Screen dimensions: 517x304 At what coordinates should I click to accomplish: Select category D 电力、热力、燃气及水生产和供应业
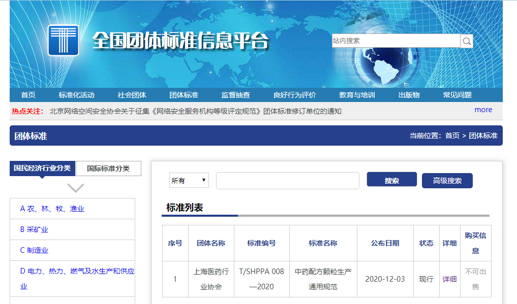77,278
